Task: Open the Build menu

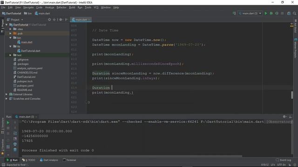Action: point(72,7)
